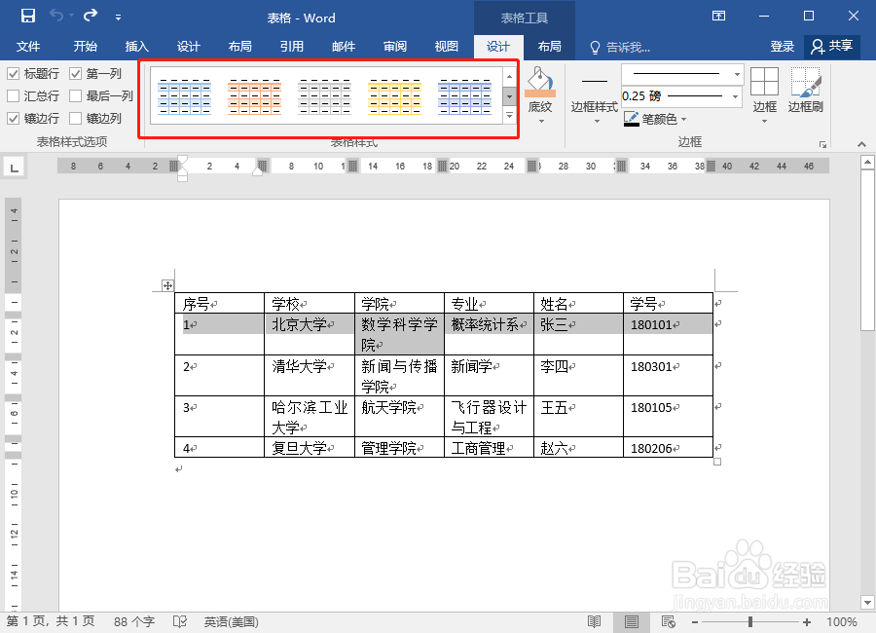
Task: Open proofing check icon in status bar
Action: coord(179,622)
